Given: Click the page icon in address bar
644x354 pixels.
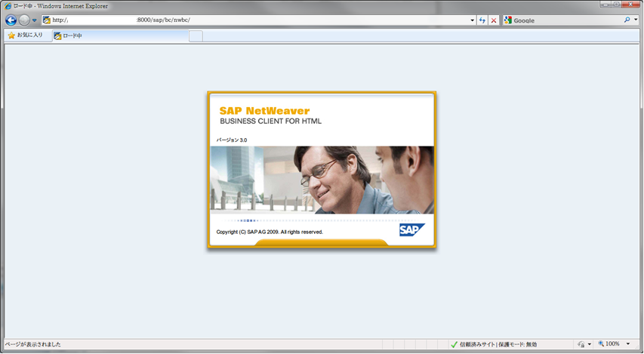Looking at the screenshot, I should coord(47,20).
